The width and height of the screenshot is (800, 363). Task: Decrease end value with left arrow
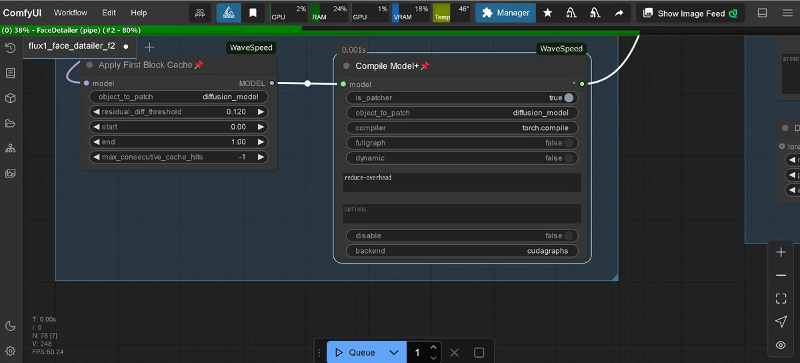(x=96, y=142)
